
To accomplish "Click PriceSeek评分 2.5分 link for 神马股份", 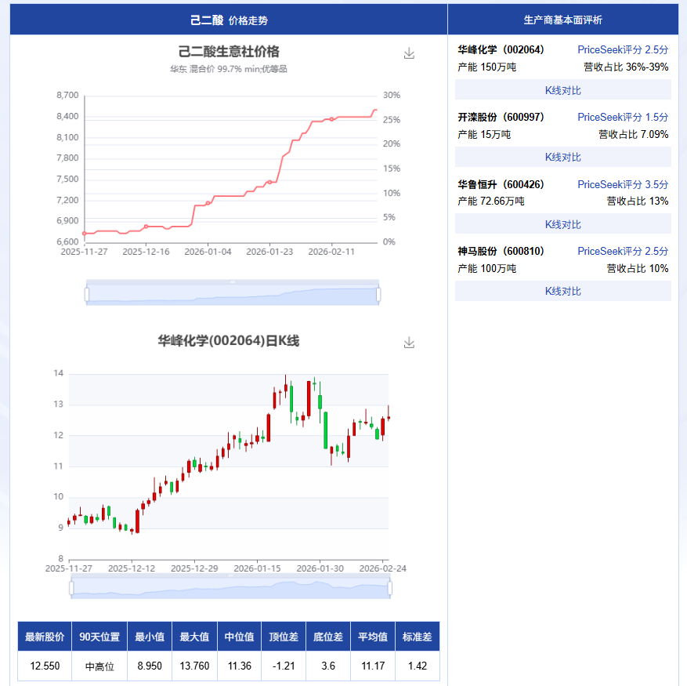I will [623, 251].
